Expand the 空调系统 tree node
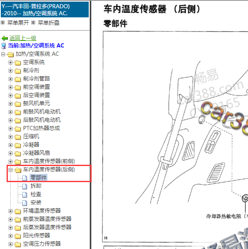 10,63
